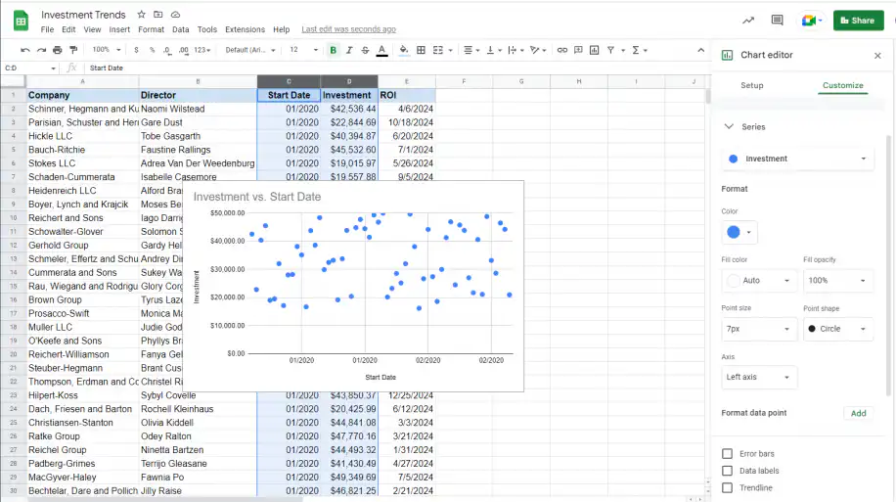The height and width of the screenshot is (502, 896).
Task: Activate the paint format tool
Action: click(x=73, y=50)
